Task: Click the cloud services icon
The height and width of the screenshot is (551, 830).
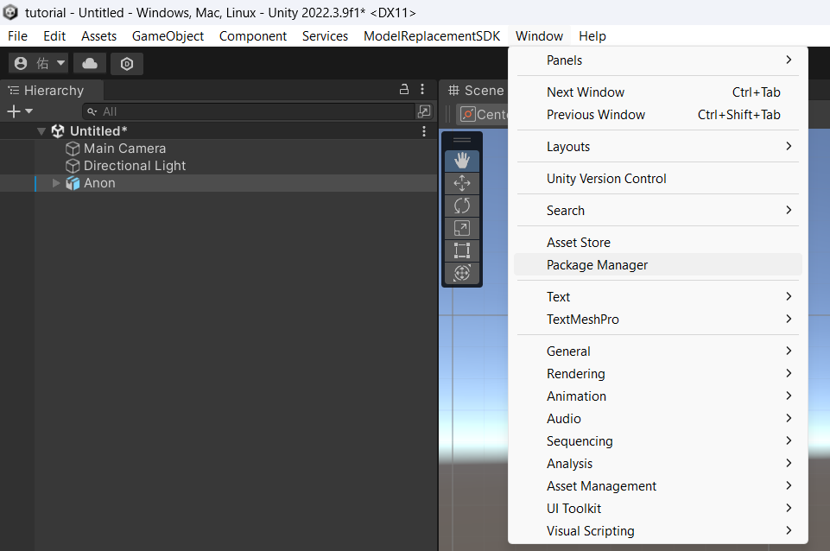Action: (x=90, y=63)
